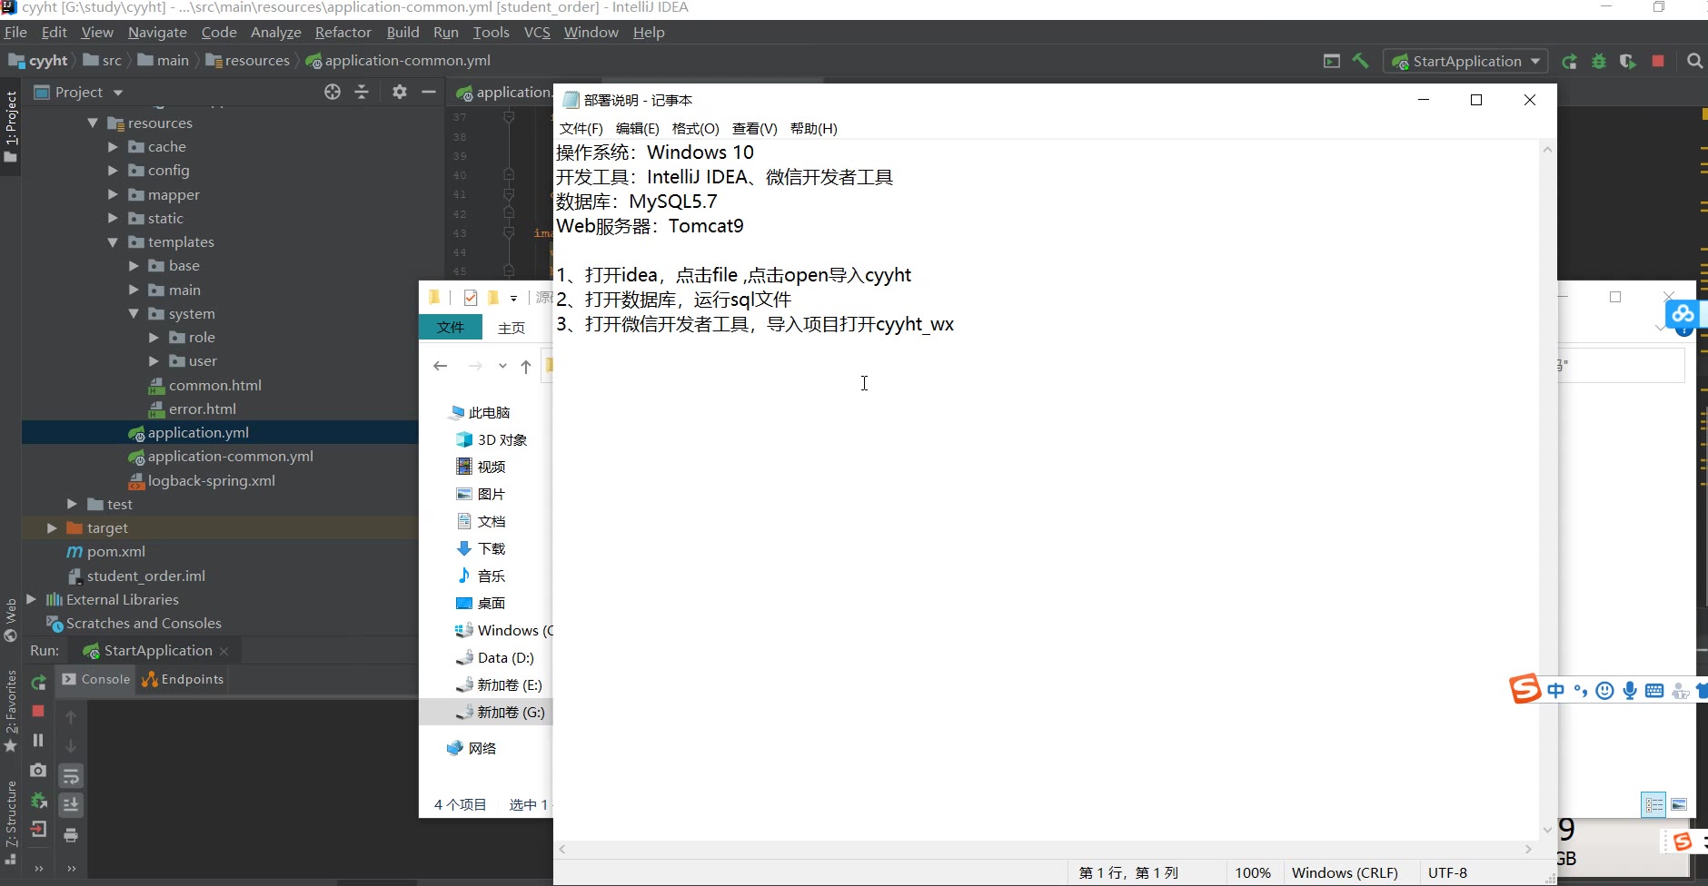
Task: Click the locate-in-project target icon
Action: (333, 92)
